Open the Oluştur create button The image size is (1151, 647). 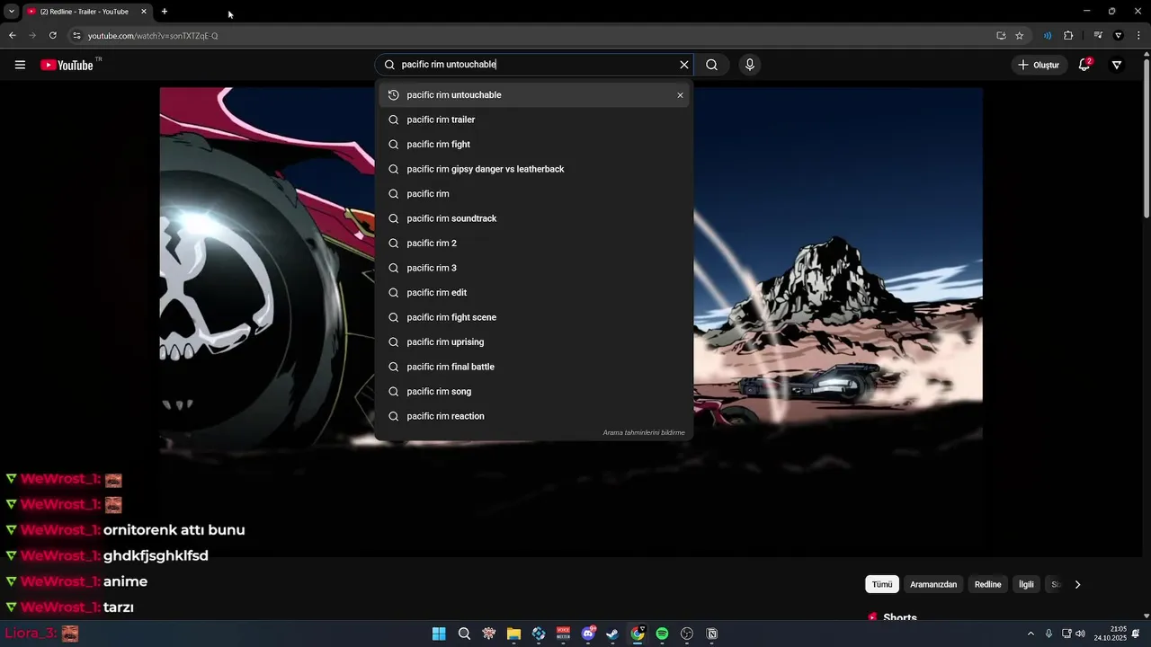(1038, 65)
